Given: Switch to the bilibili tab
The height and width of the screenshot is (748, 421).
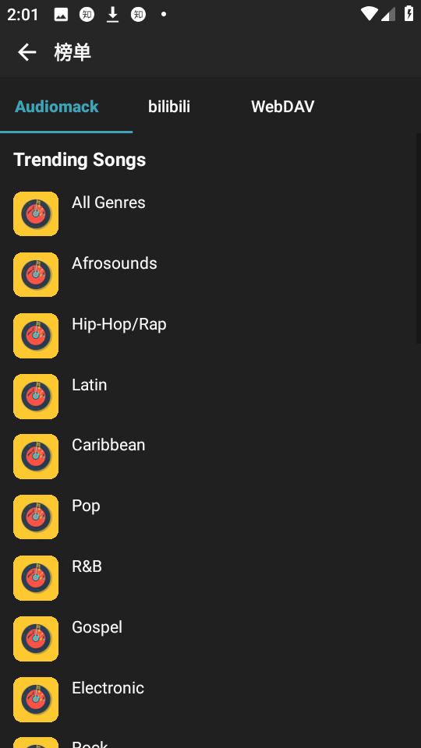Looking at the screenshot, I should coord(169,107).
